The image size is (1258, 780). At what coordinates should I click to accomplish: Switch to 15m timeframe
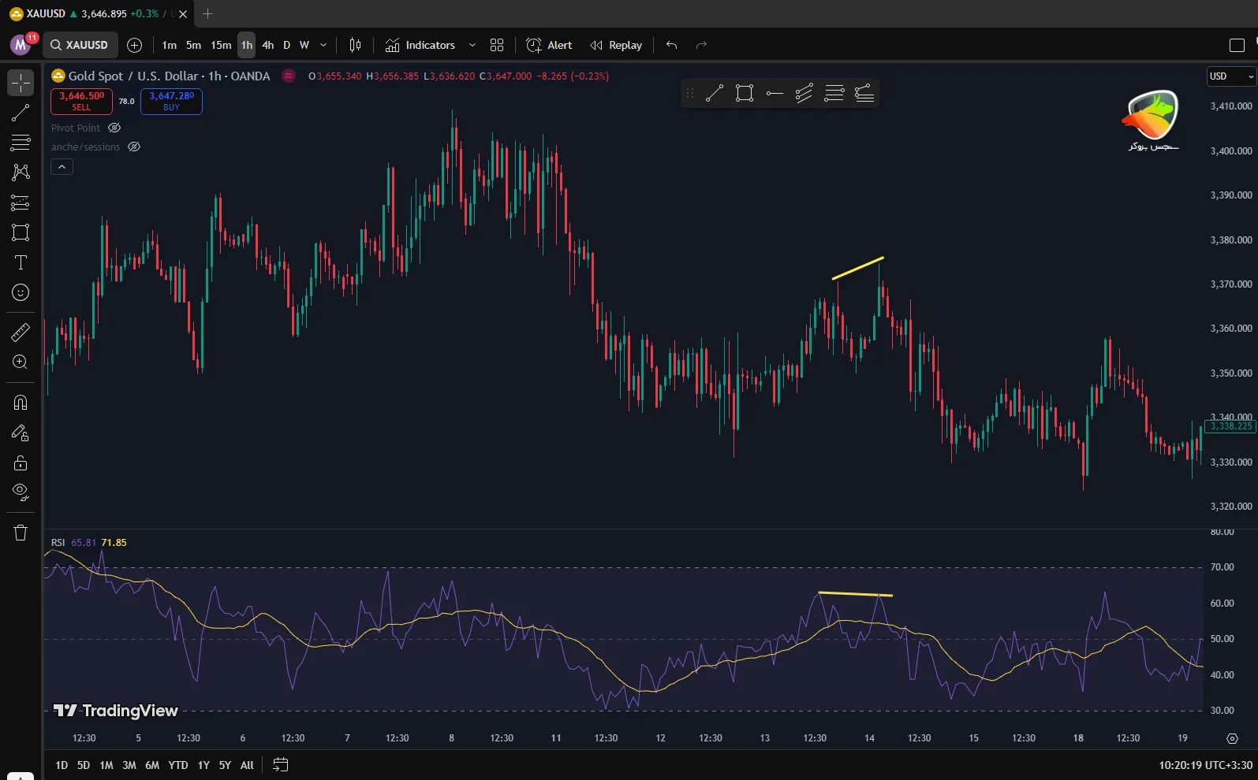point(221,45)
